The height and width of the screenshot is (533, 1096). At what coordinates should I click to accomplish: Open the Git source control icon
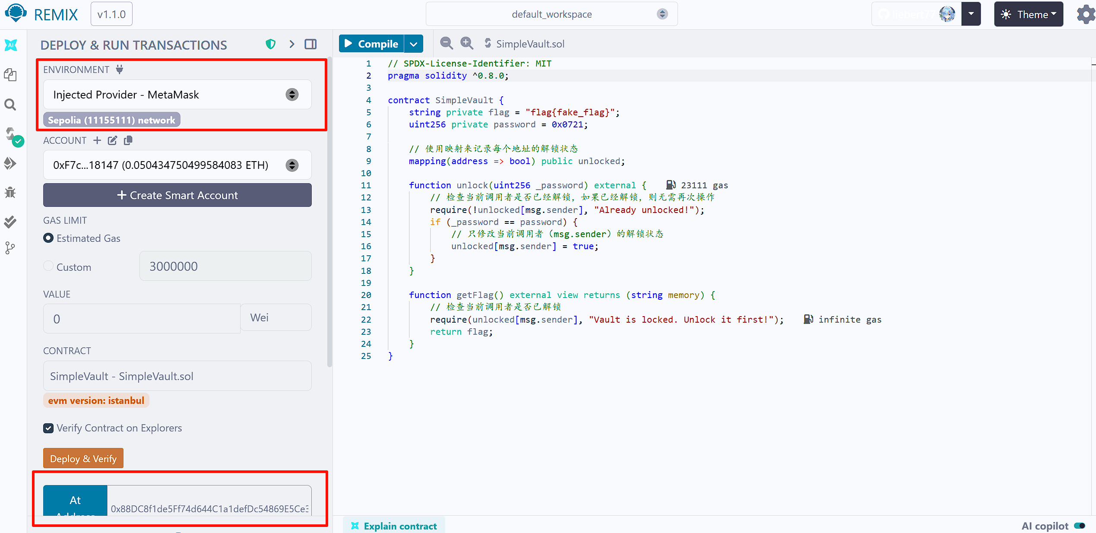(x=10, y=248)
